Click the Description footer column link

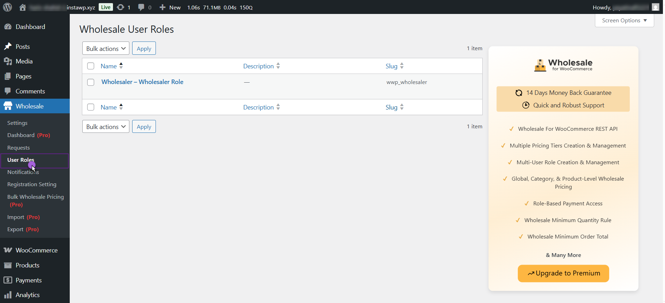258,107
